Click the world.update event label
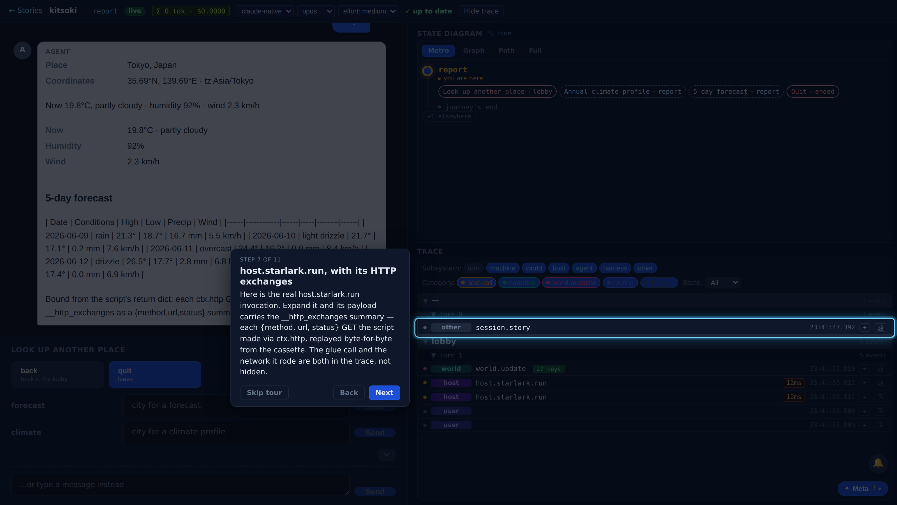Viewport: 897px width, 505px height. click(501, 369)
